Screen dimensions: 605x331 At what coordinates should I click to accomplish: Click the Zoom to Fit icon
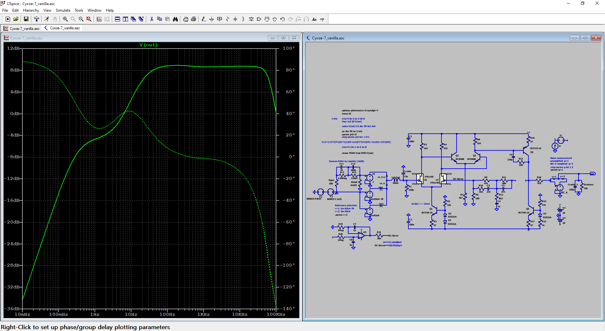(x=89, y=19)
